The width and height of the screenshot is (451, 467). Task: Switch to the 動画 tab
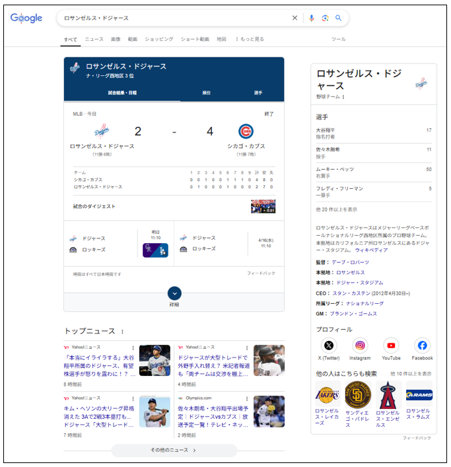pyautogui.click(x=133, y=39)
